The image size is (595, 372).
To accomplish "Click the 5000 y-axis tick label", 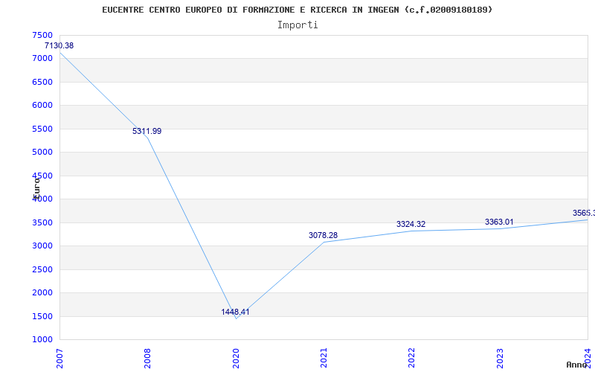I will tap(42, 153).
